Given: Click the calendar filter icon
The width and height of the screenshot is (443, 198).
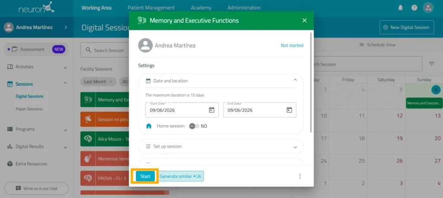Looking at the screenshot, I should click(x=431, y=64).
